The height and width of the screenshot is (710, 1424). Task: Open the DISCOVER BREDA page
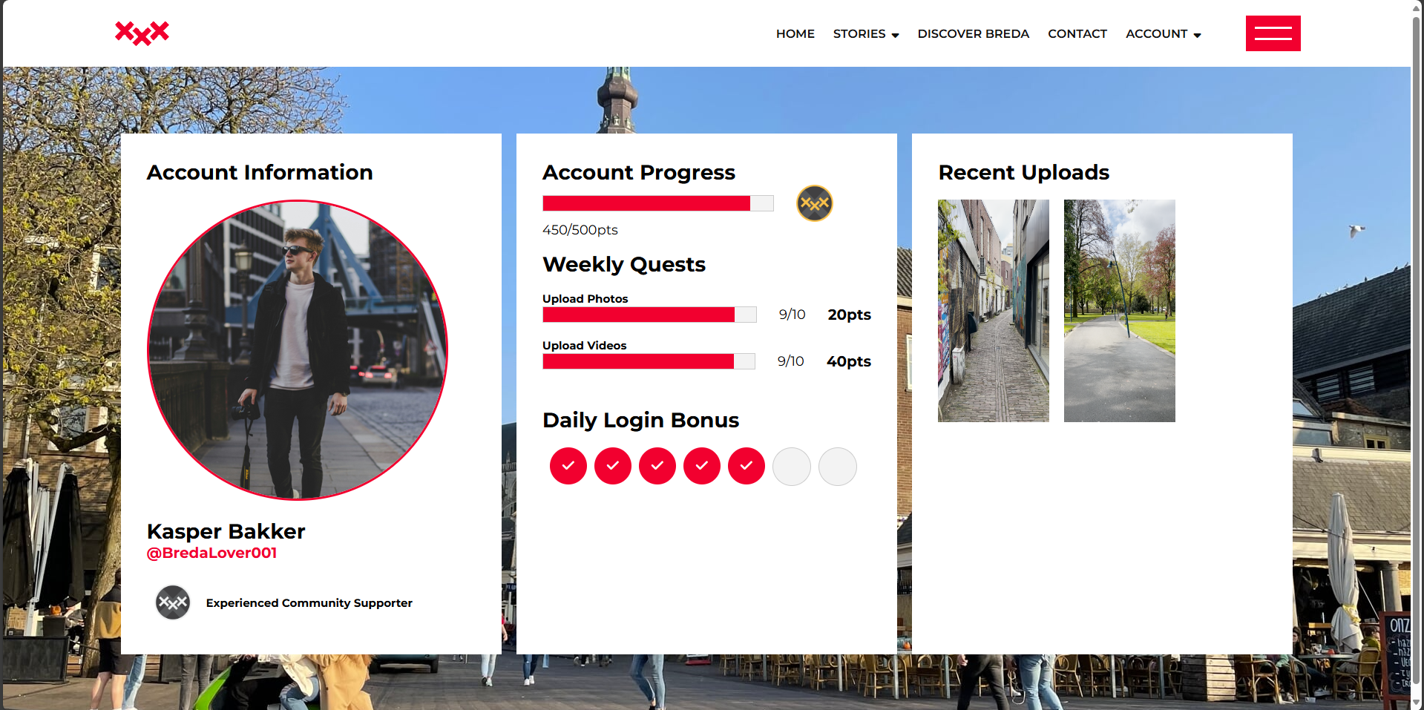pos(973,34)
